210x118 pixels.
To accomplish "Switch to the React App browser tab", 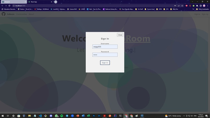I will point(40,2).
